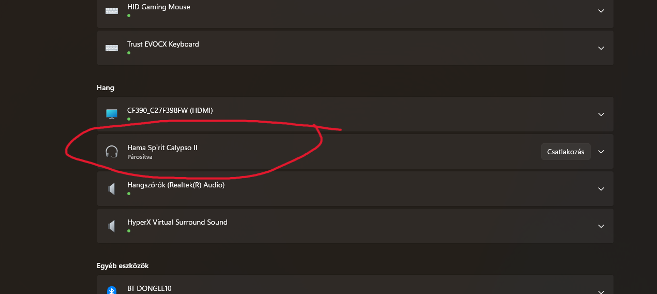Expand the BT DONGLE10 entry chevron
The width and height of the screenshot is (657, 294).
(601, 291)
